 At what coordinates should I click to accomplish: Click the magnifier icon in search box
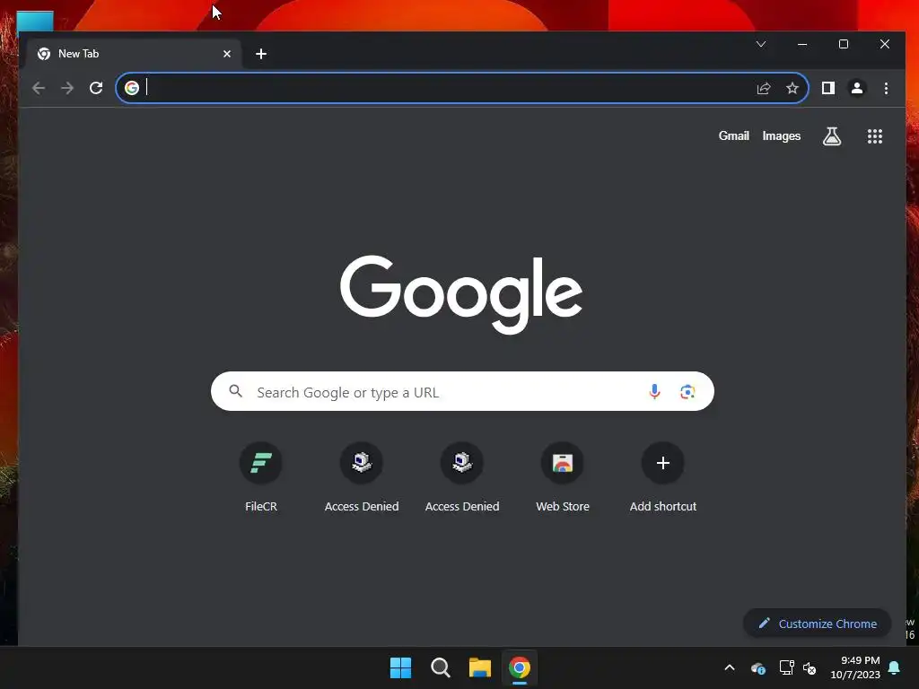coord(236,391)
